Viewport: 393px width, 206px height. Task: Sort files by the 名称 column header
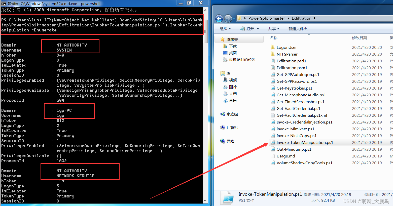tap(274, 38)
